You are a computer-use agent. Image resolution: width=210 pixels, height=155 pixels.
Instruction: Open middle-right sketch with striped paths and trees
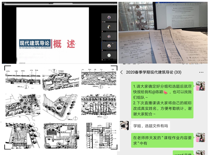click(x=99, y=106)
